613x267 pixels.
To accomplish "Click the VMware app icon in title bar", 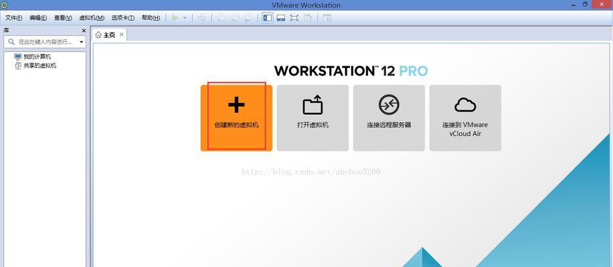I will point(5,5).
